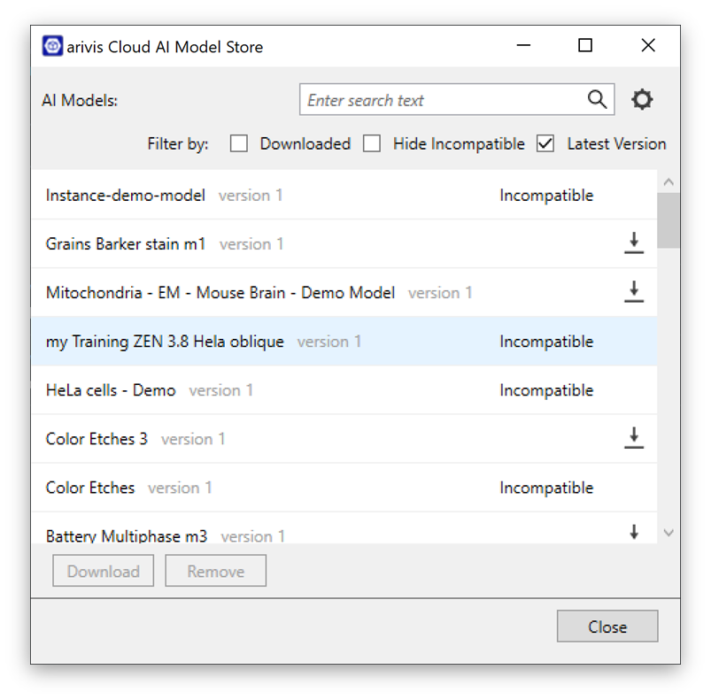Click the scrollbar up arrow
The height and width of the screenshot is (700, 711).
(669, 181)
